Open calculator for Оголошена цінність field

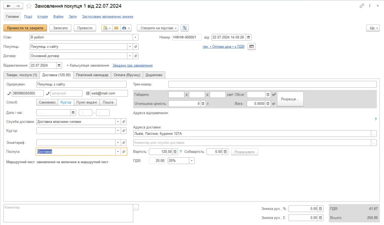(x=203, y=103)
